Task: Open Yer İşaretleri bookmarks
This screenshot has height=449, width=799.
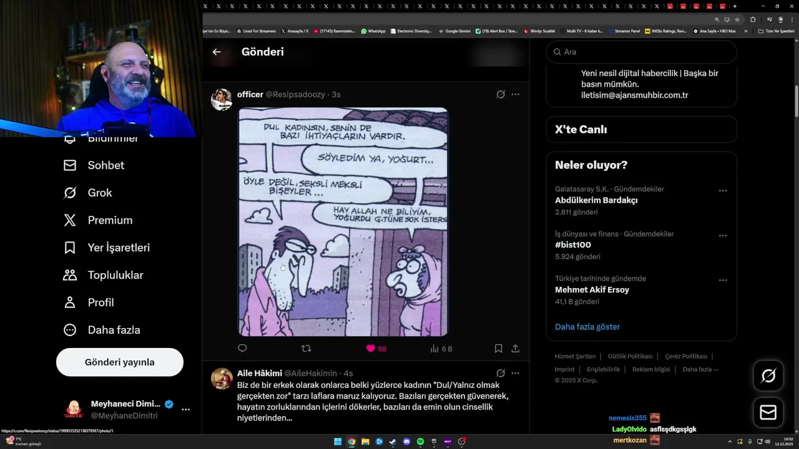Action: [x=107, y=248]
